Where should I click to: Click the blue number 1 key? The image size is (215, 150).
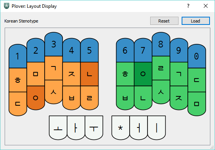[18, 56]
